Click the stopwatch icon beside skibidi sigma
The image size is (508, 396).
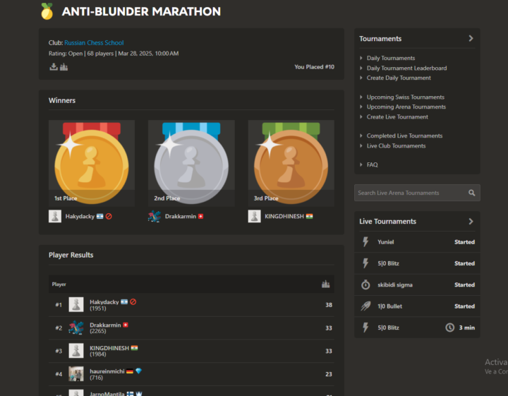coord(365,284)
